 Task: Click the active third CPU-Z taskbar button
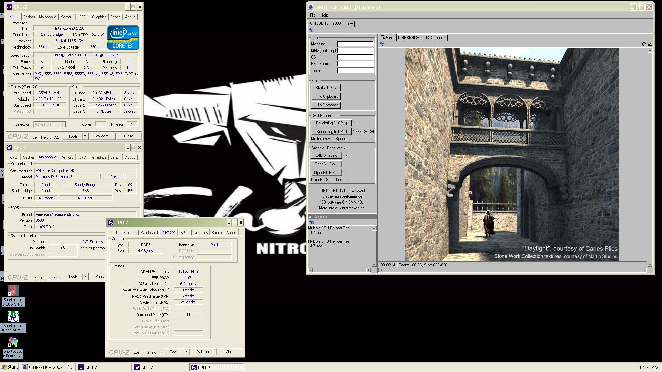click(217, 367)
